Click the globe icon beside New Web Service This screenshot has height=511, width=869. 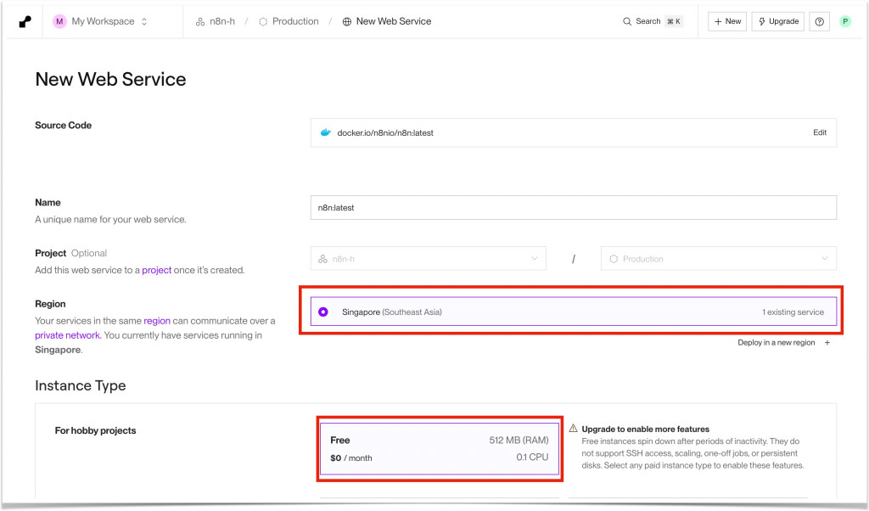point(346,21)
